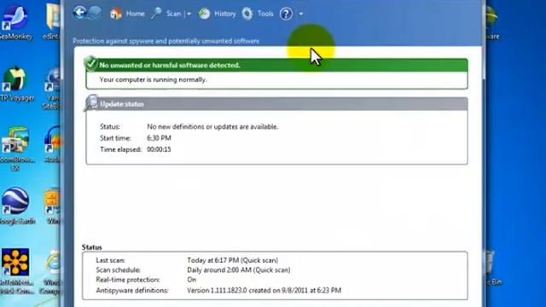Click the 'Protection against spyware' subtitle

166,41
